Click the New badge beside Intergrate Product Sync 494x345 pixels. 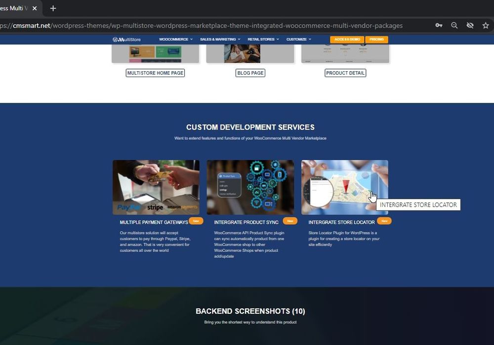click(x=290, y=221)
